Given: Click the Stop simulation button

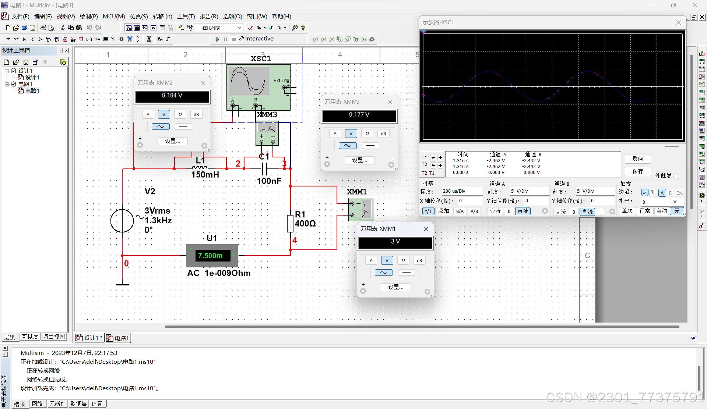Looking at the screenshot, I should [234, 39].
